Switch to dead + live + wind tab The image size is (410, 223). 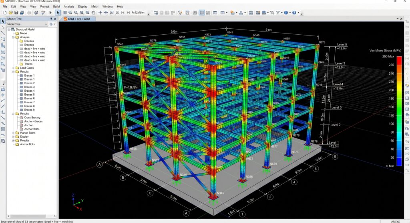pyautogui.click(x=77, y=19)
